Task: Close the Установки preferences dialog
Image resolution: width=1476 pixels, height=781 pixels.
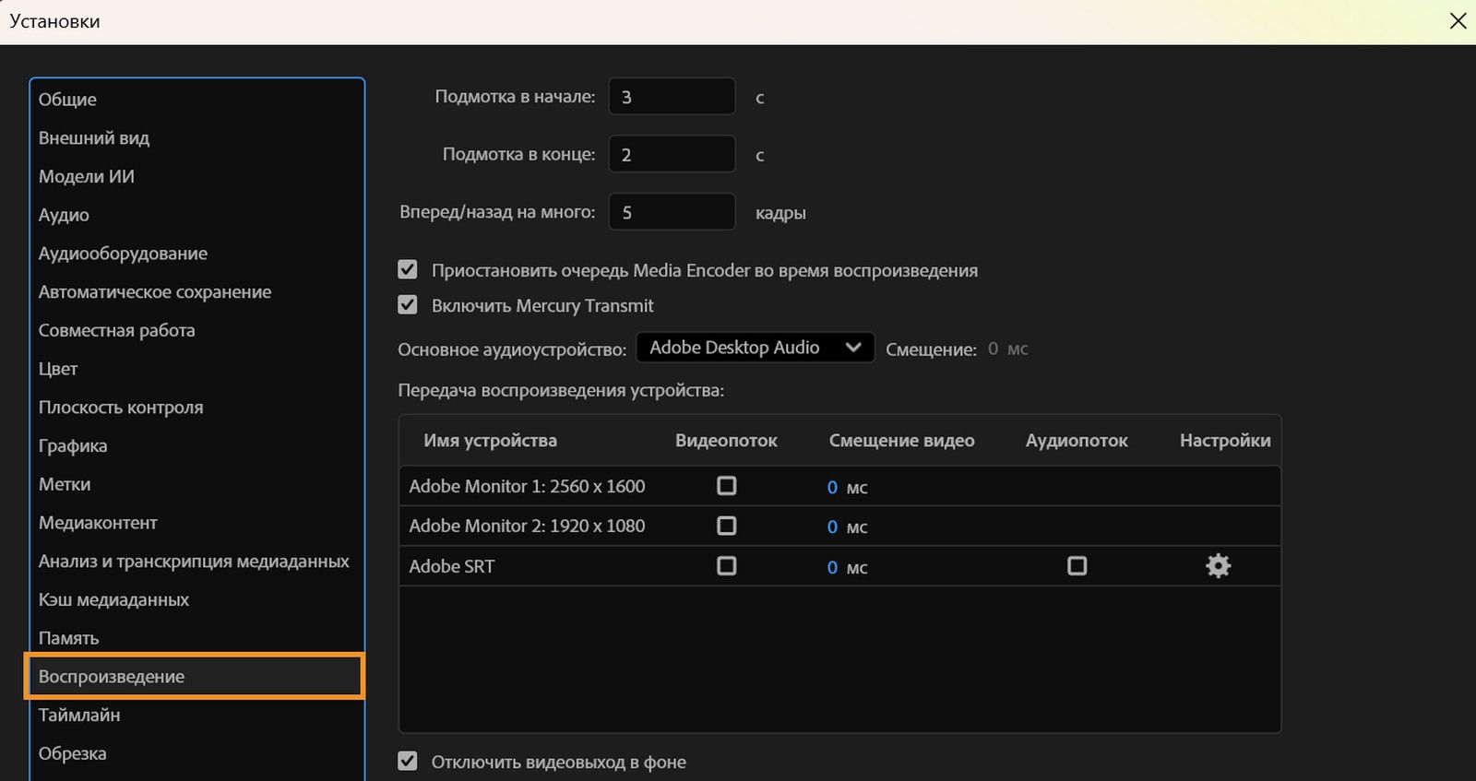Action: click(1458, 21)
